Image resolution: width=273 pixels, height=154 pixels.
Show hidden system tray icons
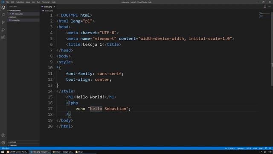coord(261,152)
